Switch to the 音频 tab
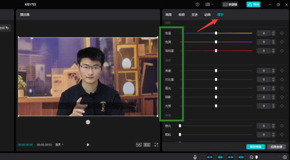This screenshot has width=290, height=160. 181,14
